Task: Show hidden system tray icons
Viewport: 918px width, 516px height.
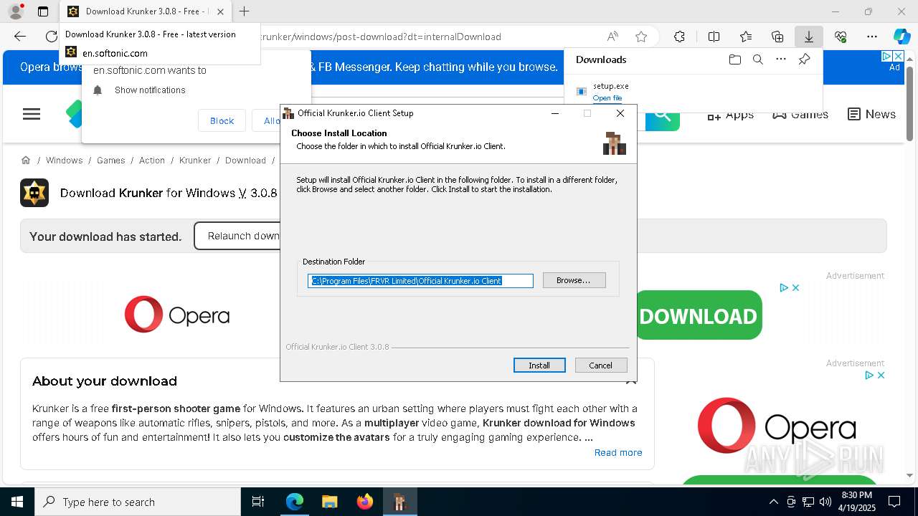Action: pos(773,502)
